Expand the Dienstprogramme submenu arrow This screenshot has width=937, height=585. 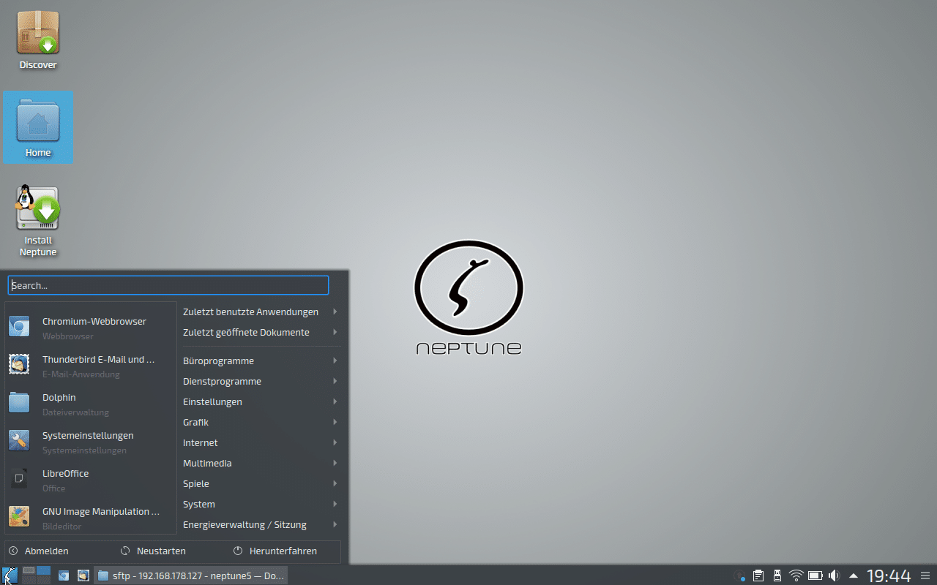335,381
